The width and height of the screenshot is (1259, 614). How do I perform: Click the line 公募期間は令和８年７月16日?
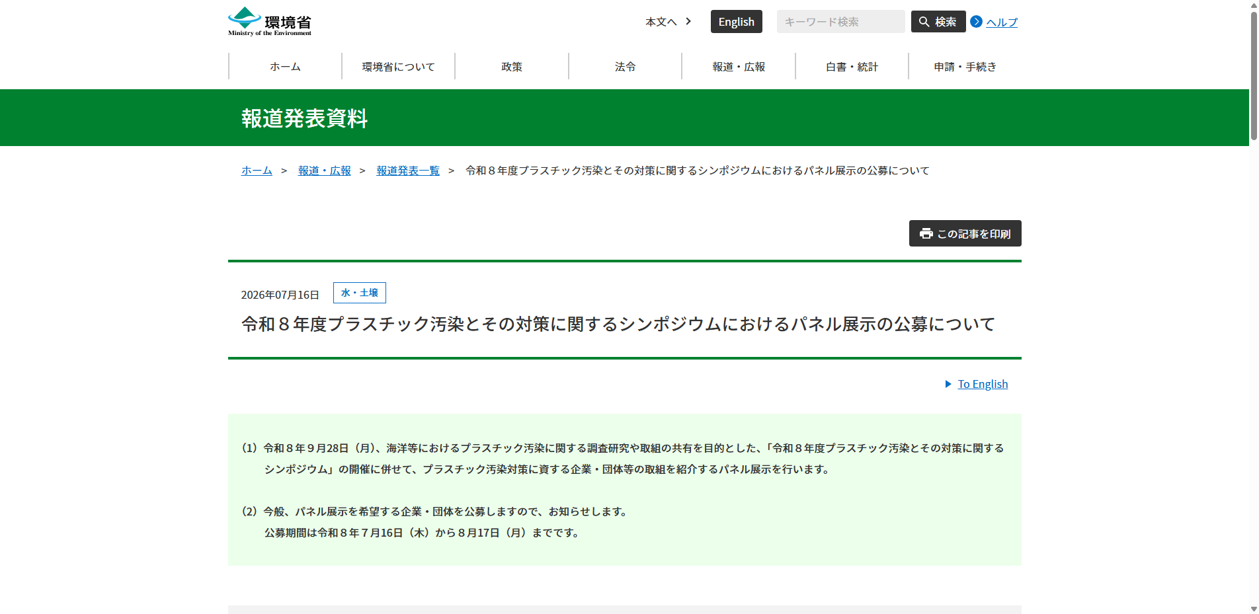click(423, 533)
